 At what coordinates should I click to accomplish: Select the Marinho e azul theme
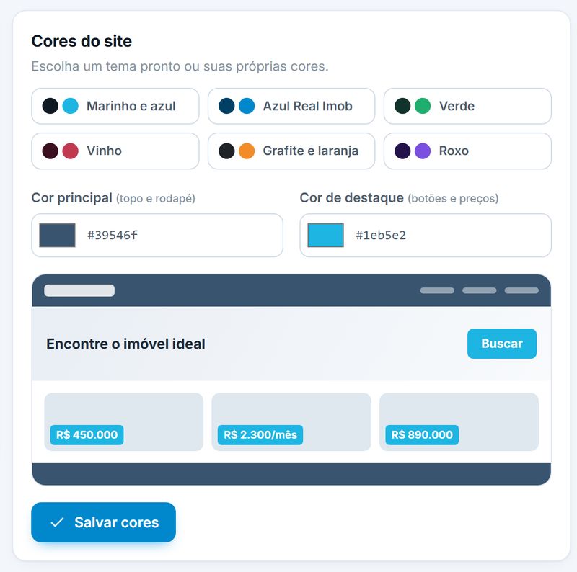point(115,106)
